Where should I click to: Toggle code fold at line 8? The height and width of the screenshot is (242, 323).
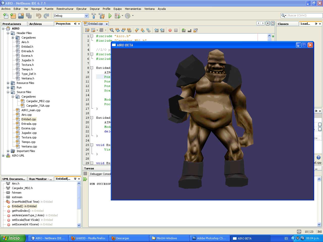click(92, 68)
